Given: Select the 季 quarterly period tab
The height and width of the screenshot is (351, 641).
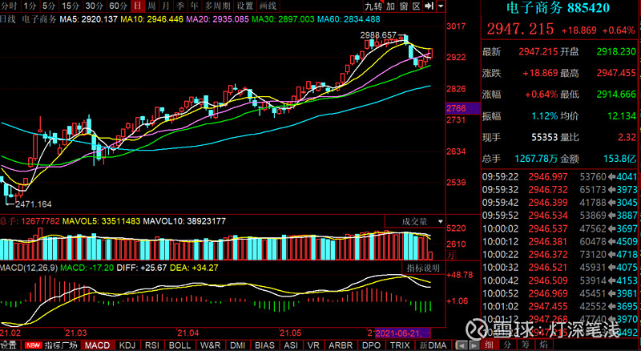Looking at the screenshot, I should (x=179, y=6).
